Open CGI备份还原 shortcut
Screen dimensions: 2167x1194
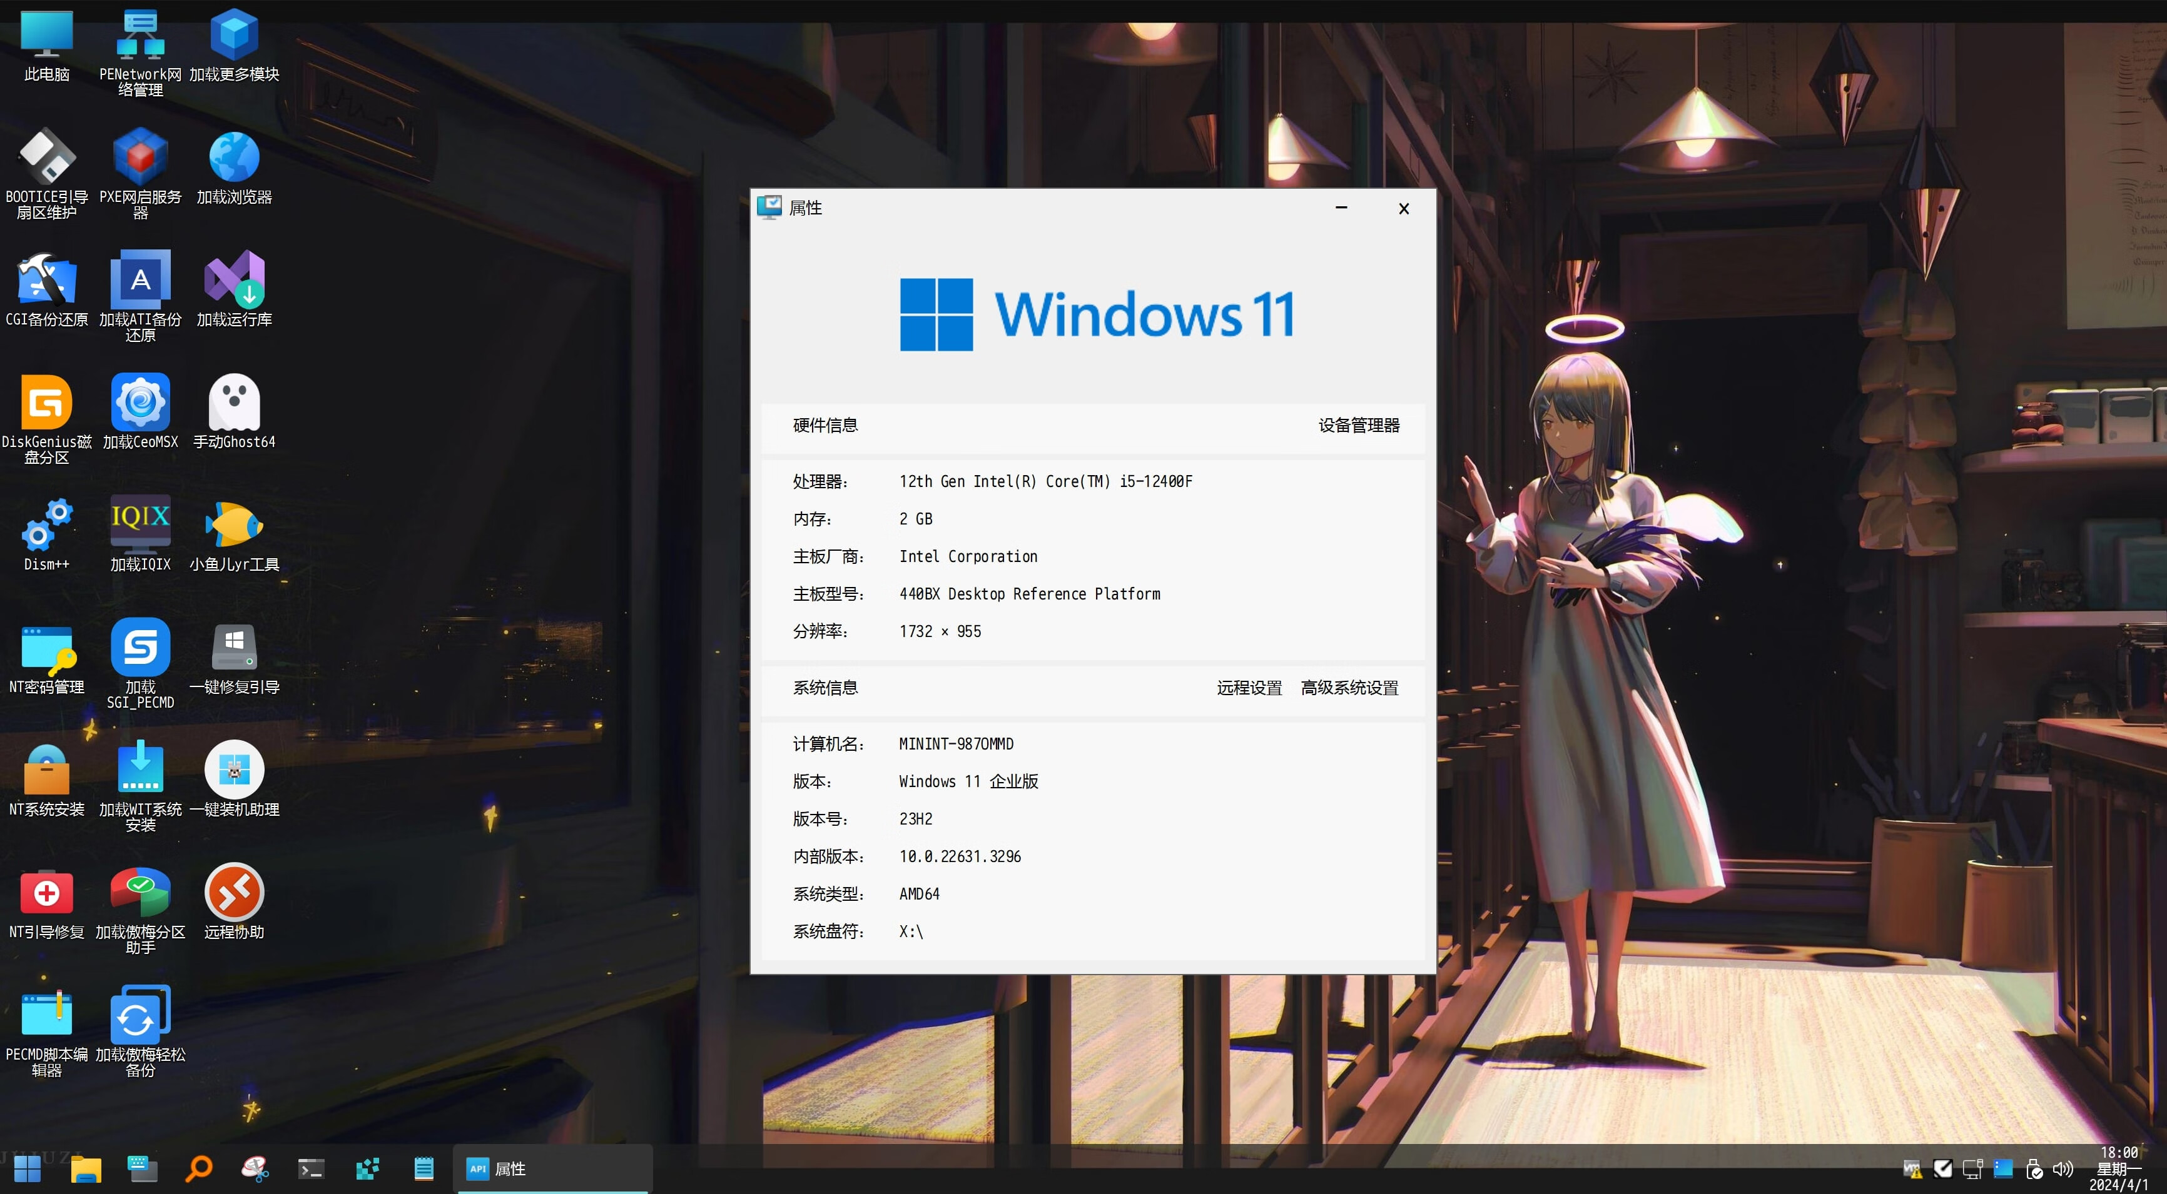[46, 290]
